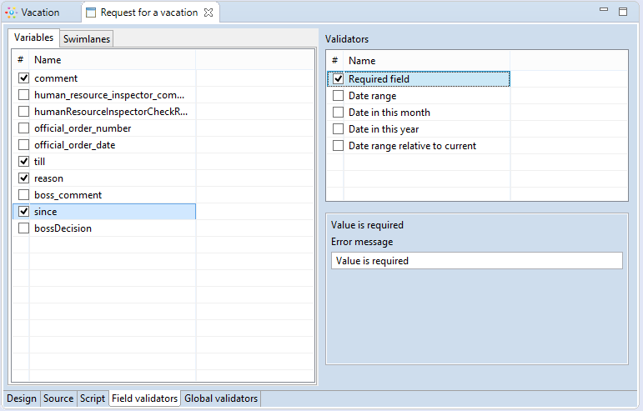Open the Global validators tab

[222, 398]
